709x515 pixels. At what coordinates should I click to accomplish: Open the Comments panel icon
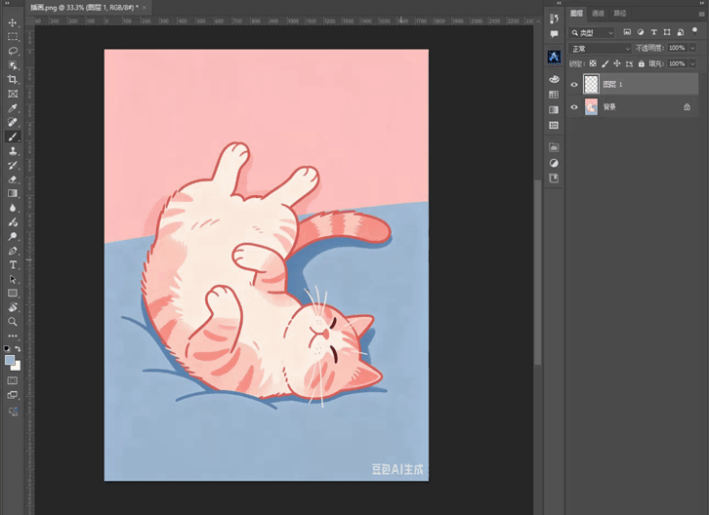554,34
